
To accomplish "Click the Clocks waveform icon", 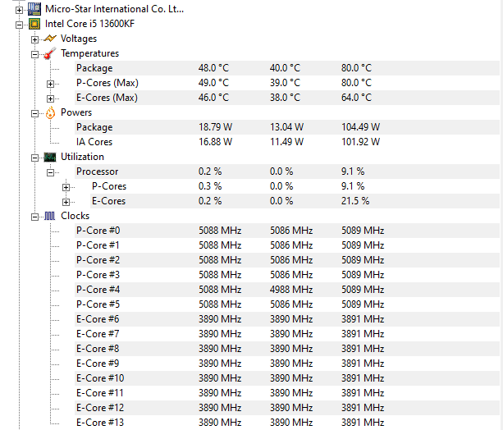I will click(50, 216).
